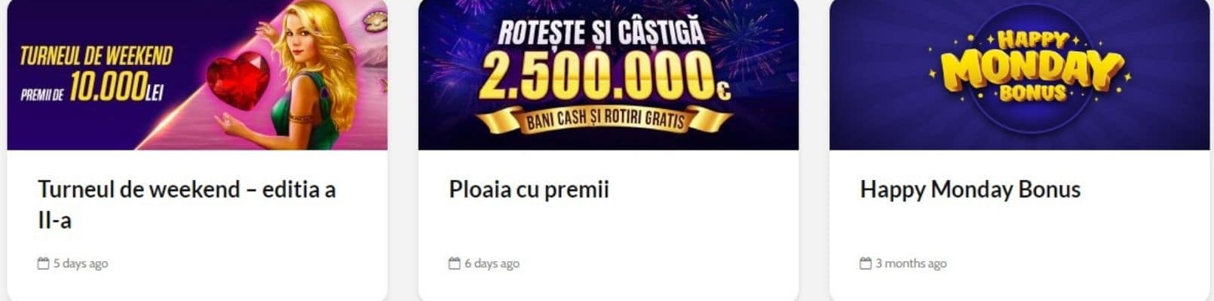Click the 'Rotește și câștigă' banner heading
This screenshot has width=1214, height=301.
coord(601,32)
